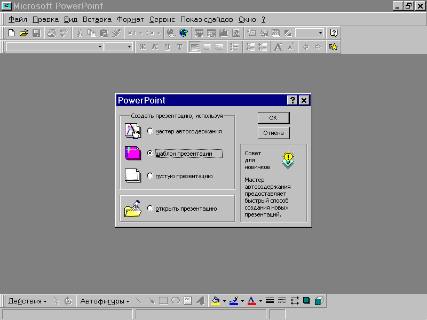This screenshot has width=427, height=320.
Task: Click the Redo arrow icon
Action: coord(150,33)
